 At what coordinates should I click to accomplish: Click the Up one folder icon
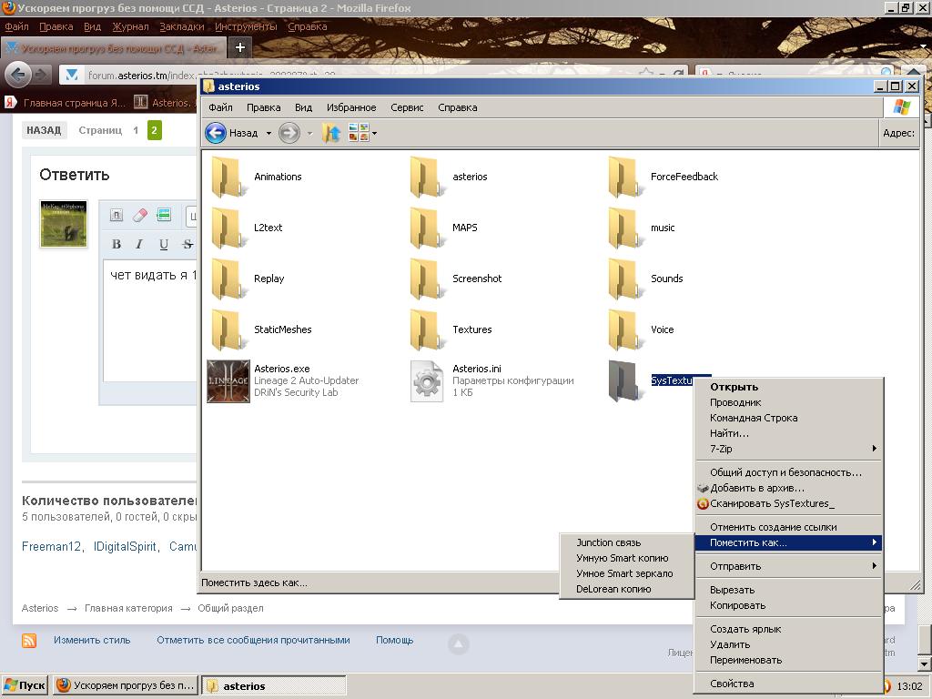point(331,133)
